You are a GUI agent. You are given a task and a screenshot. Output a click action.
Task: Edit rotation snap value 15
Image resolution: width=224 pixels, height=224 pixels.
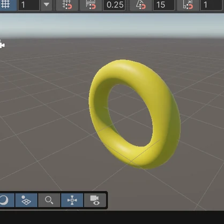163,5
